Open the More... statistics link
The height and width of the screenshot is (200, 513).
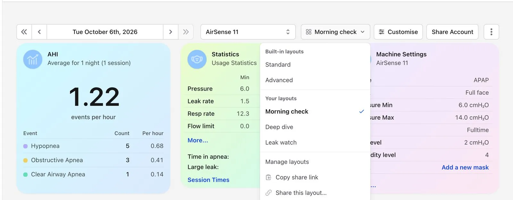[x=198, y=140]
